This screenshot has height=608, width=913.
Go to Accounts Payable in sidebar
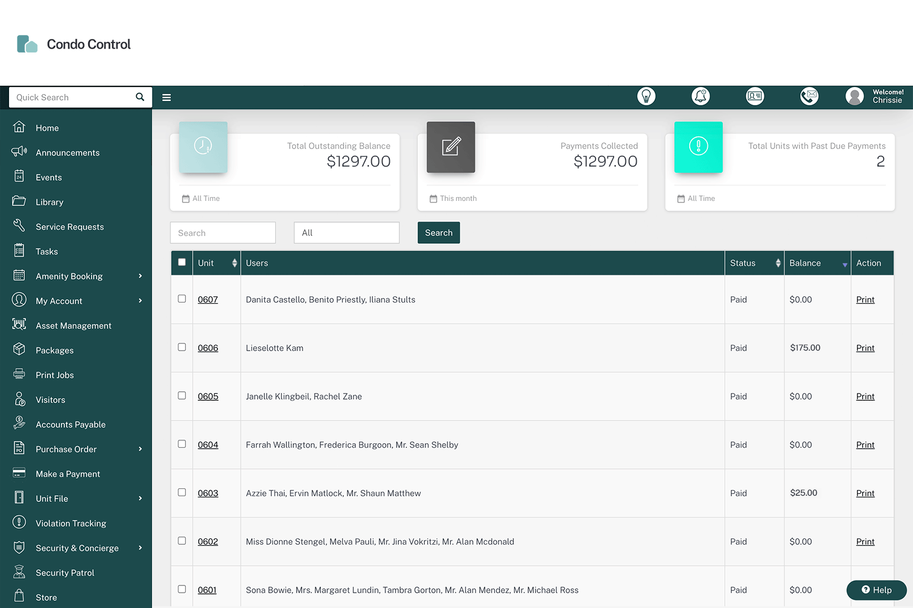[x=71, y=425]
